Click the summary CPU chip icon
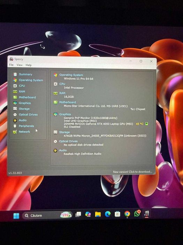This screenshot has width=183, height=245. click(55, 84)
